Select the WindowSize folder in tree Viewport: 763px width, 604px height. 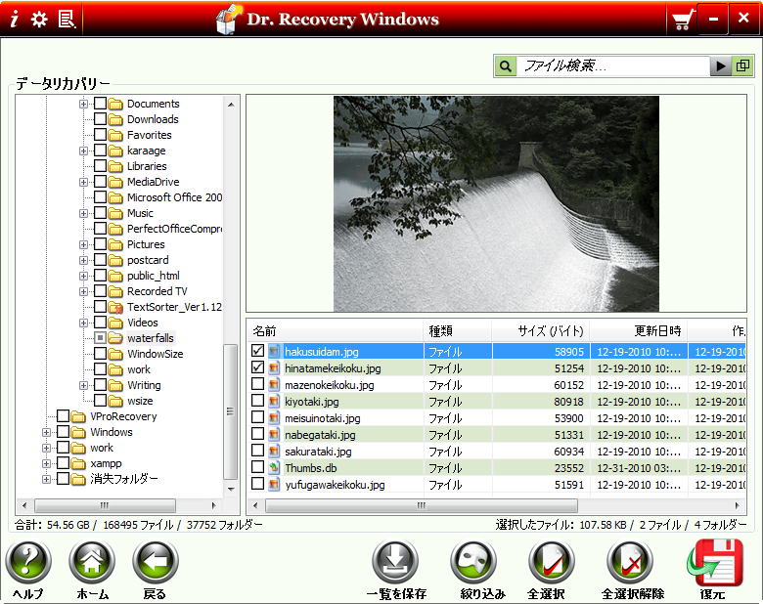click(156, 354)
